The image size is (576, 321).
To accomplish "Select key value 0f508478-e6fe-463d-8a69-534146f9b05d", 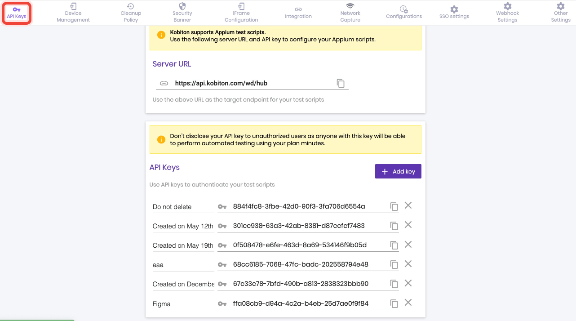I will tap(300, 245).
